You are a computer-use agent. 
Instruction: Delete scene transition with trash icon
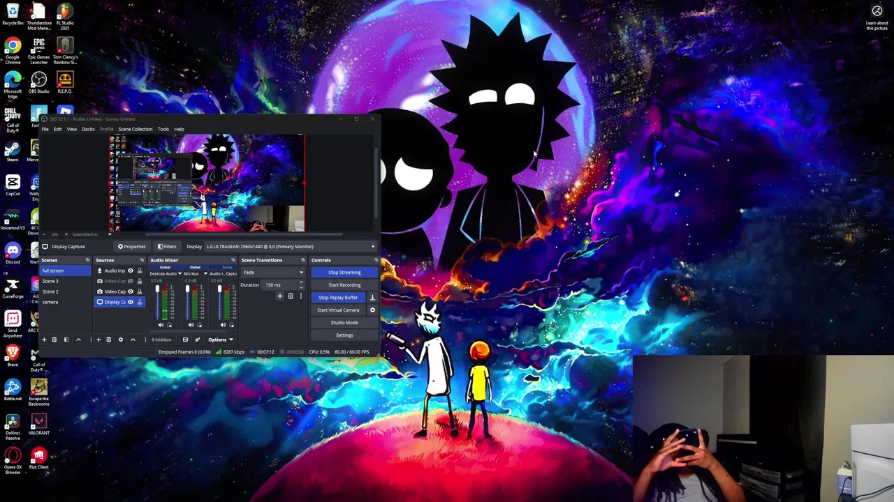(291, 296)
